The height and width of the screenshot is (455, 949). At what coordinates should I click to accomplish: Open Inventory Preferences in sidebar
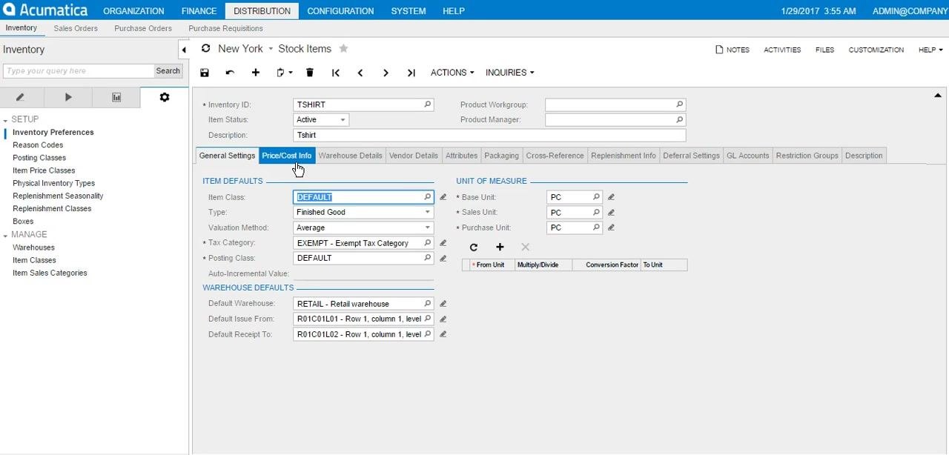click(53, 133)
